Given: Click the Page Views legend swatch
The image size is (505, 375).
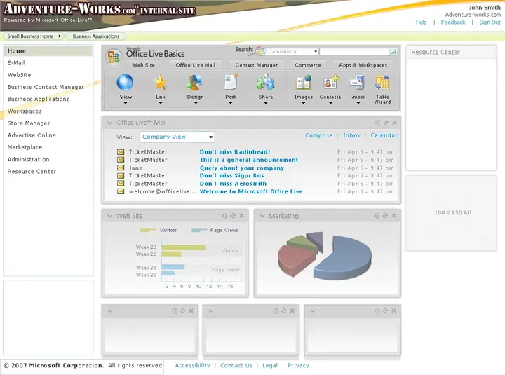Looking at the screenshot, I should [199, 230].
